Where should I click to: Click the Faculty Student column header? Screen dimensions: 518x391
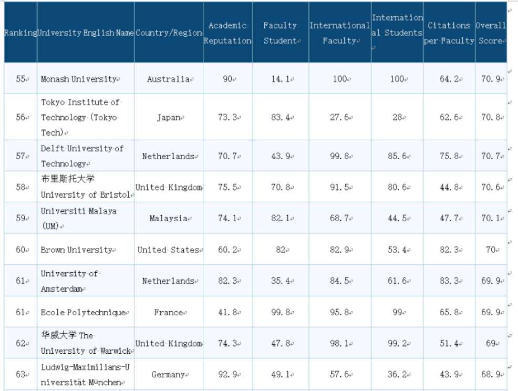[x=281, y=33]
